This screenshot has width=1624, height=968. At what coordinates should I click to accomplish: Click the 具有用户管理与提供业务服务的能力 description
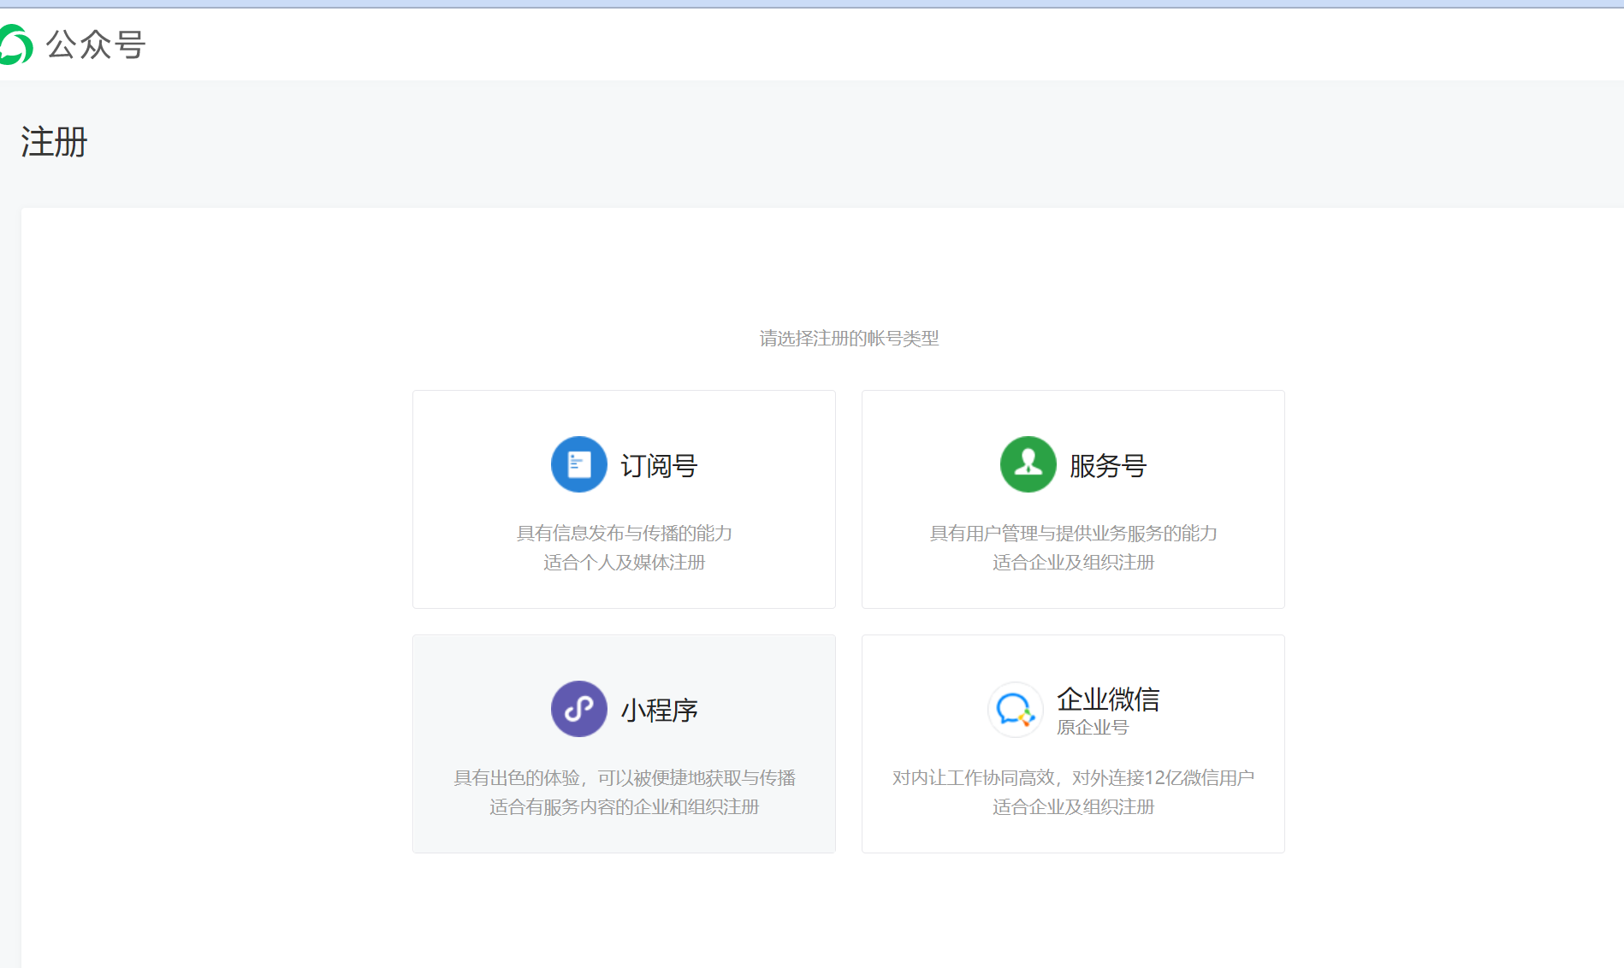[x=1073, y=534]
